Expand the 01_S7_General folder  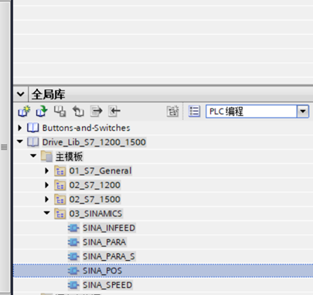(x=46, y=170)
